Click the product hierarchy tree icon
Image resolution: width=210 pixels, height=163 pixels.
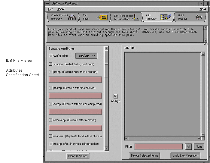pos(72,17)
